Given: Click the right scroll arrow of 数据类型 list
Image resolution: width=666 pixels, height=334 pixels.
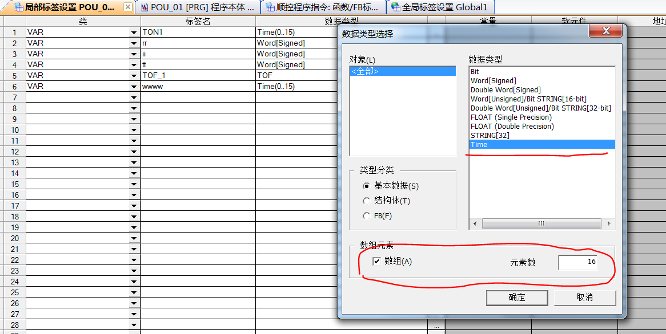Looking at the screenshot, I should point(609,224).
